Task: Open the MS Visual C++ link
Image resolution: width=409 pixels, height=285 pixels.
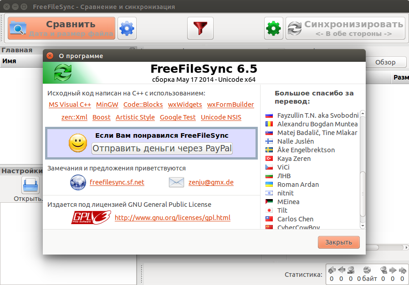Action: point(70,105)
